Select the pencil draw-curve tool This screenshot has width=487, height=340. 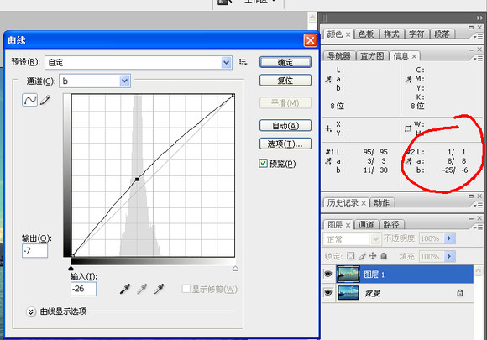point(45,100)
